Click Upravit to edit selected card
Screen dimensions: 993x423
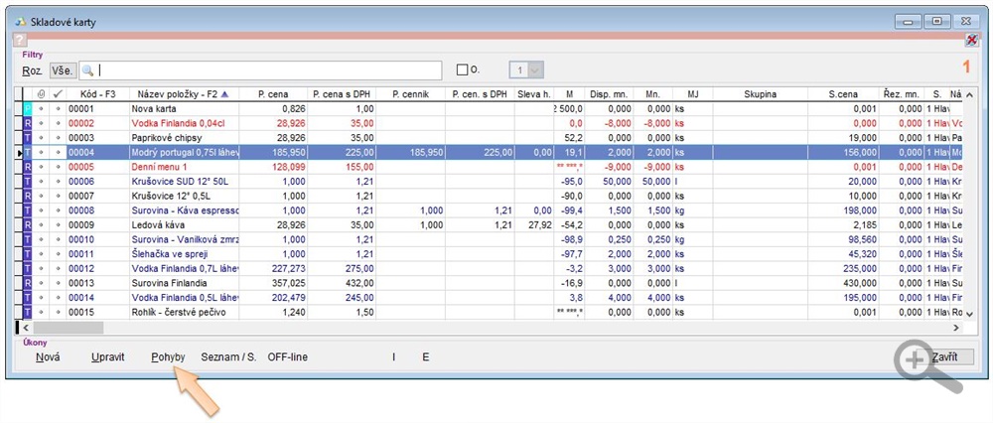(107, 356)
